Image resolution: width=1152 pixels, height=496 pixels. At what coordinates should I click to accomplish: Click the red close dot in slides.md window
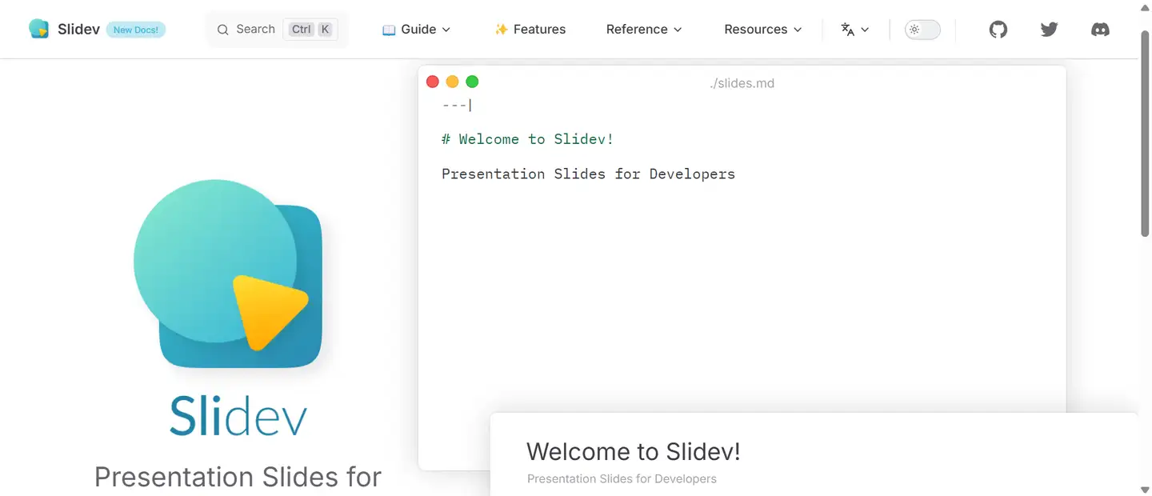coord(433,82)
